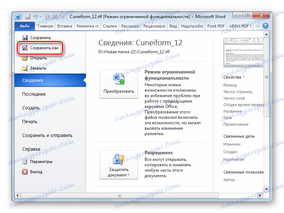The width and height of the screenshot is (284, 213).
Task: Switch to the Foxit PDF tab
Action: click(x=216, y=26)
